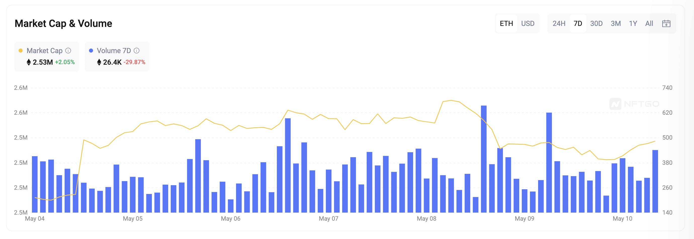
Task: Switch currency to ETH
Action: tap(506, 23)
